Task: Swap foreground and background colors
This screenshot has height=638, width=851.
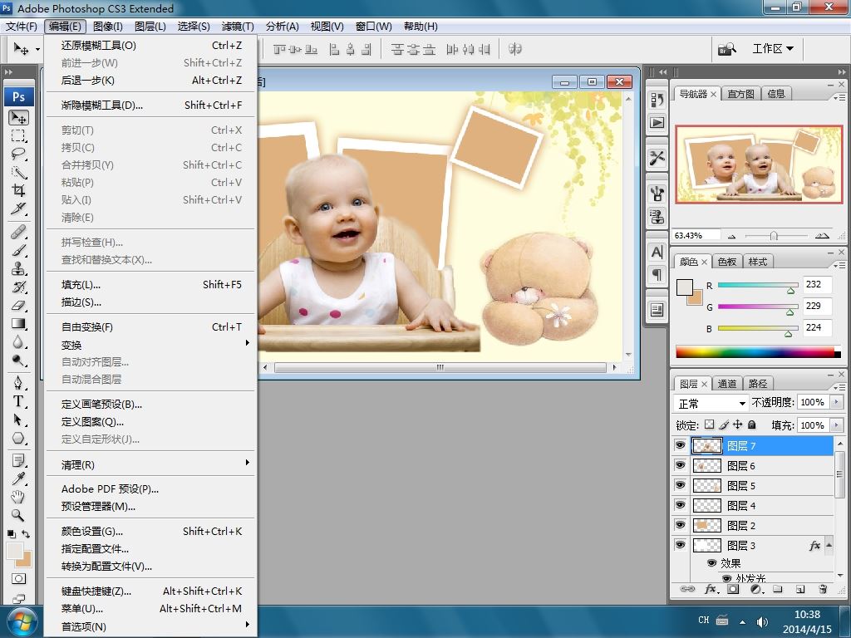Action: click(26, 534)
